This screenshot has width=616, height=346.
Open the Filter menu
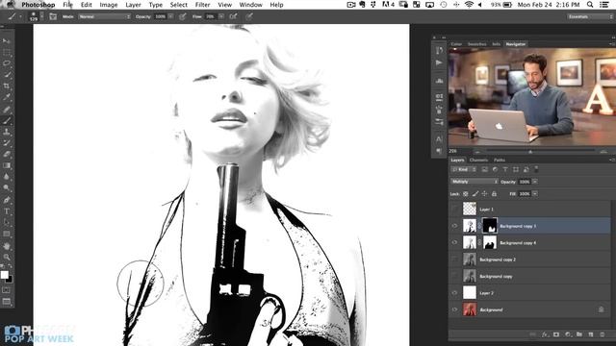pos(203,5)
